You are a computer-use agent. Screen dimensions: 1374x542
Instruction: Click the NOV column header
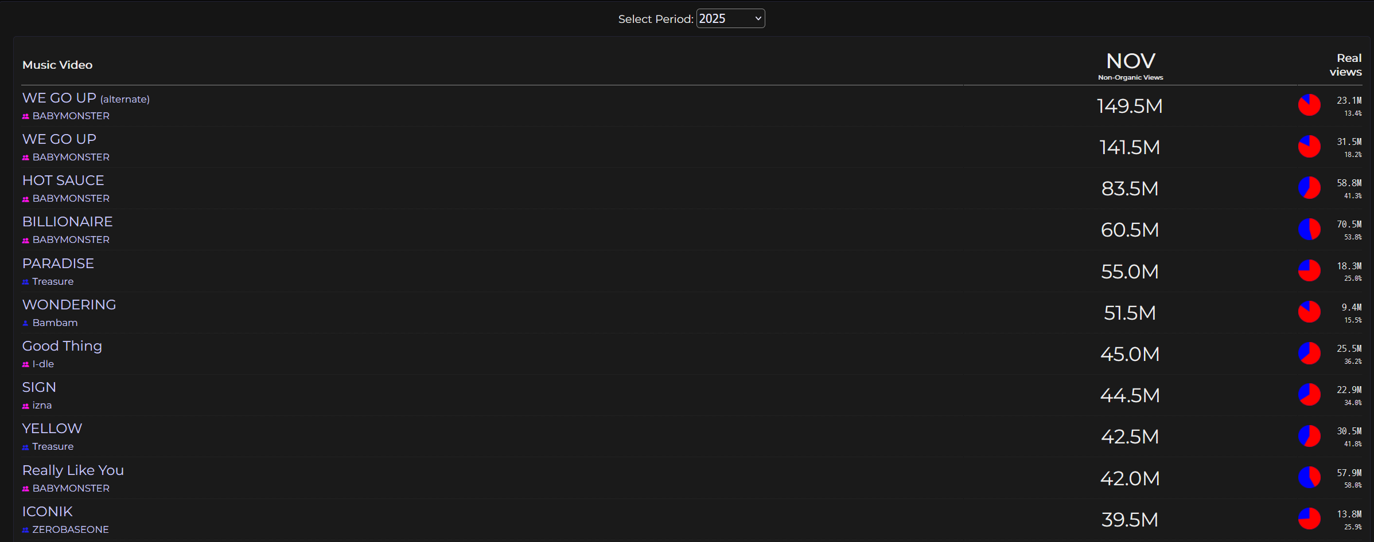1131,61
